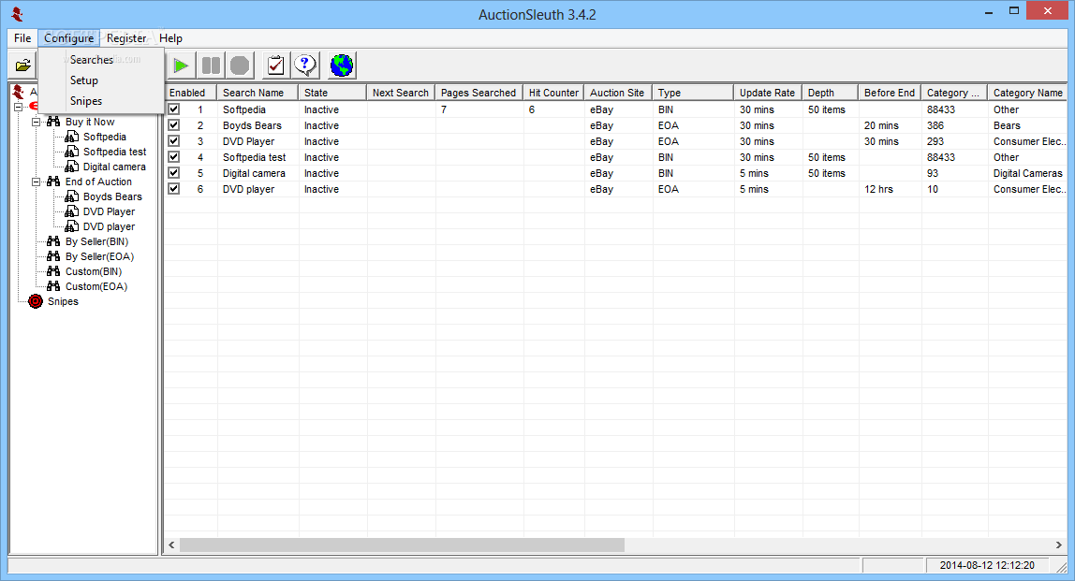Click binoculars icon beside End of Auction

(x=53, y=182)
